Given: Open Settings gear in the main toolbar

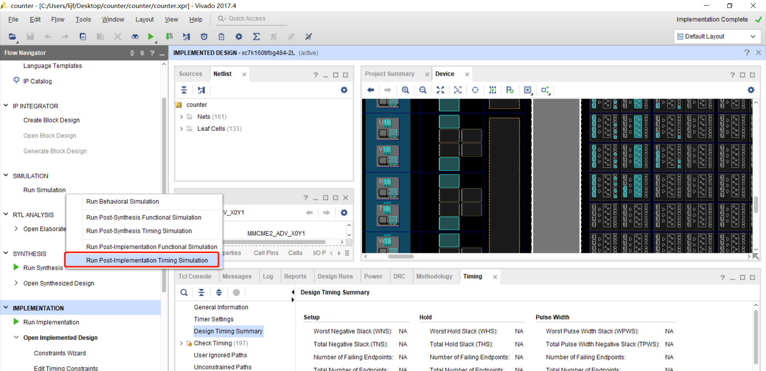Looking at the screenshot, I should tap(239, 37).
